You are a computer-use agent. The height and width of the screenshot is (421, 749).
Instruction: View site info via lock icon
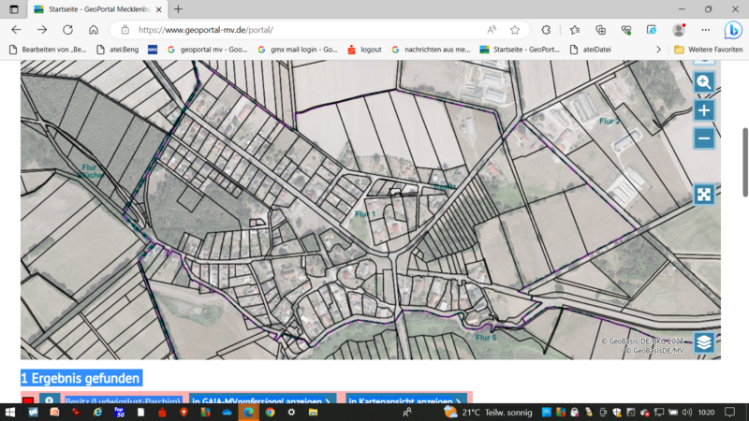point(125,30)
